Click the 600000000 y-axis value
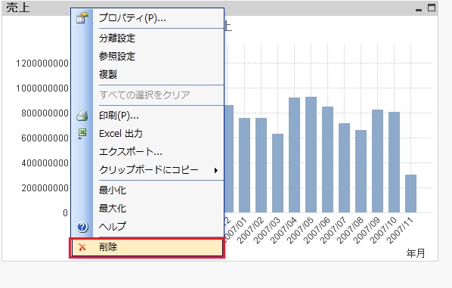This screenshot has width=452, height=288. point(45,138)
